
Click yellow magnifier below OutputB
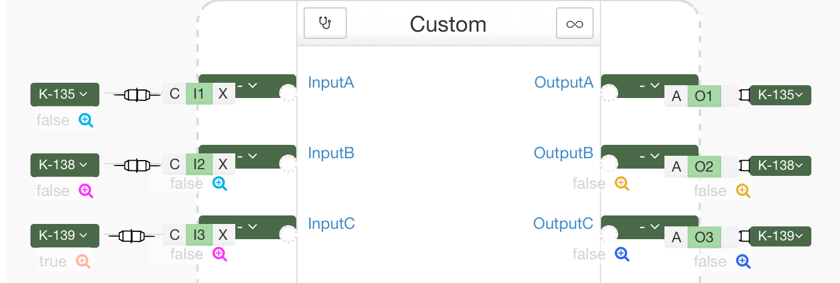point(622,184)
